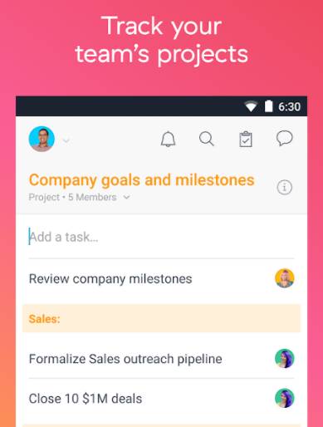
Task: Show project info via the circled i icon
Action: [x=285, y=187]
